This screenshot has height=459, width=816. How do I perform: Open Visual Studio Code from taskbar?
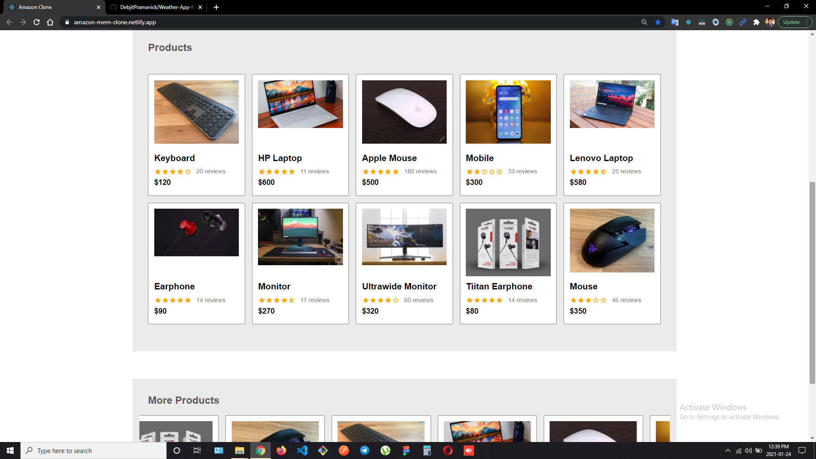(x=302, y=450)
